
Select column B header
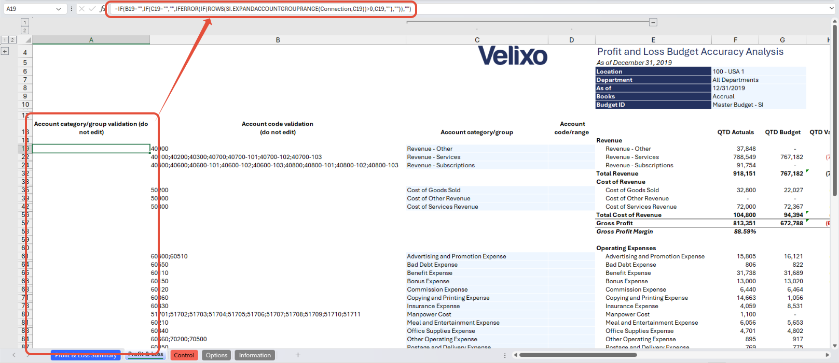278,40
